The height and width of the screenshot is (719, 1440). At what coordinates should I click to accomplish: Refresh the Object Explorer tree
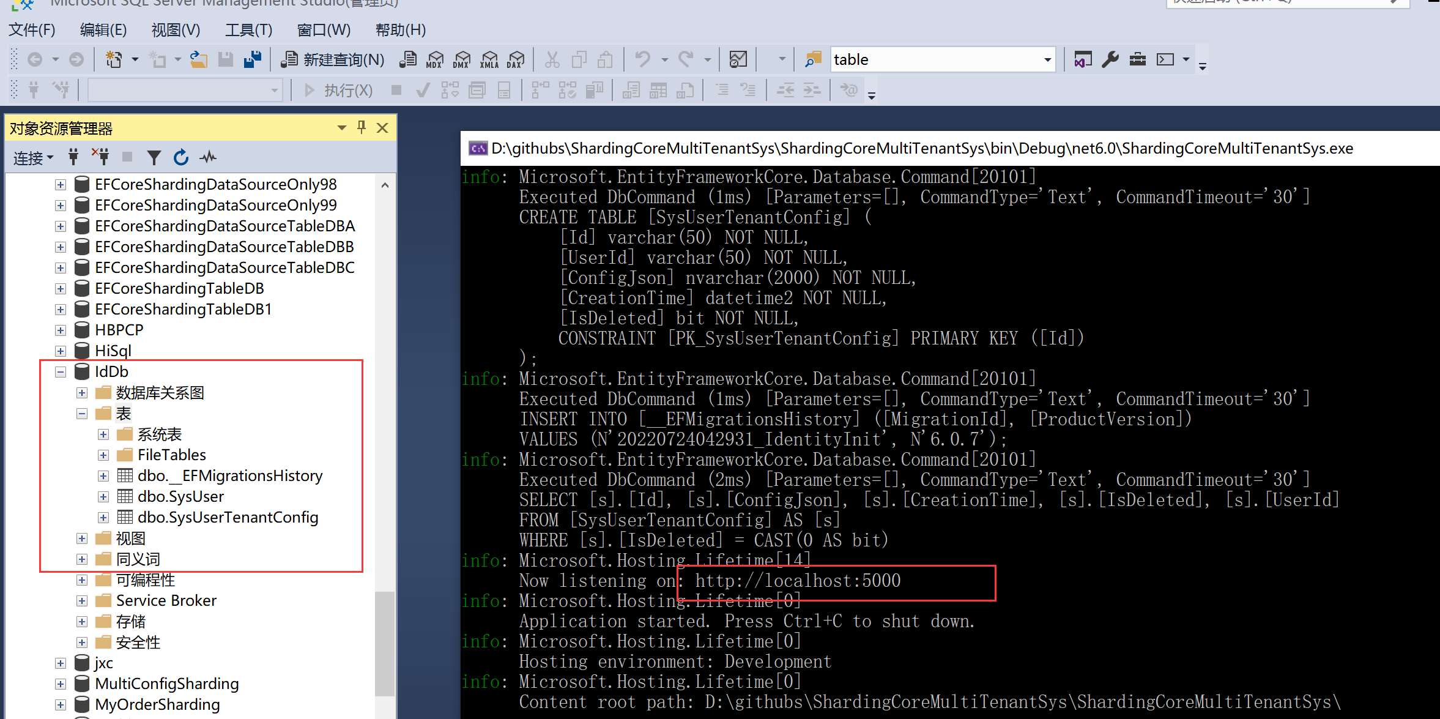click(181, 158)
